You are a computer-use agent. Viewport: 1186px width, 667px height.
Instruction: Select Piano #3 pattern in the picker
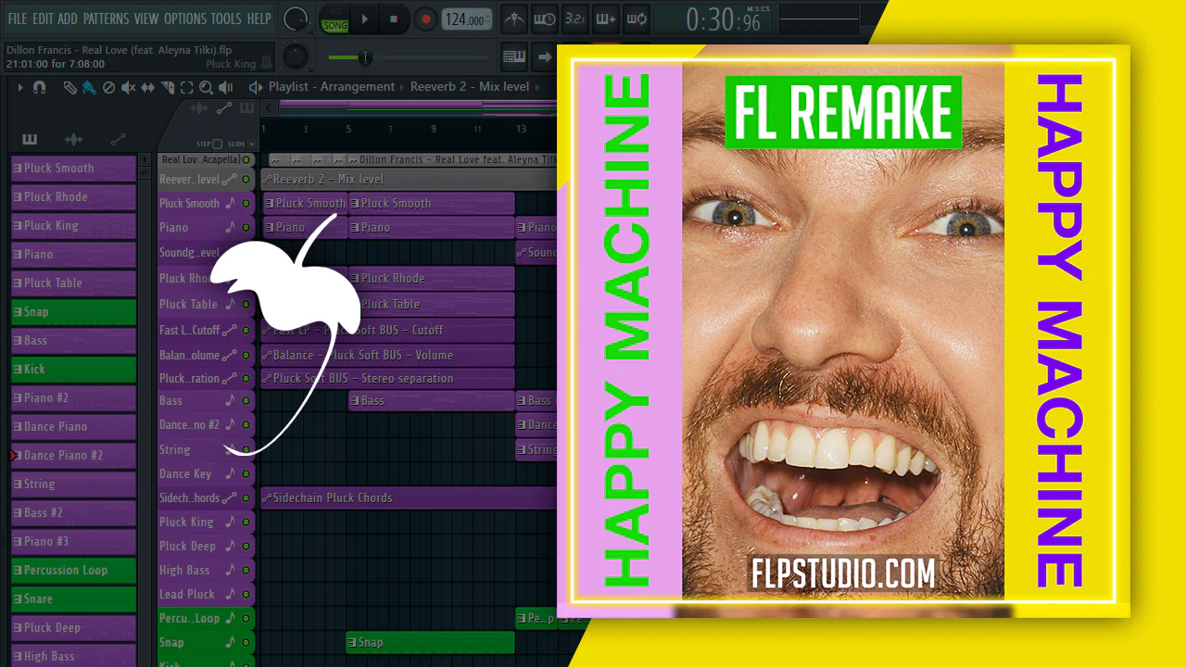point(73,542)
